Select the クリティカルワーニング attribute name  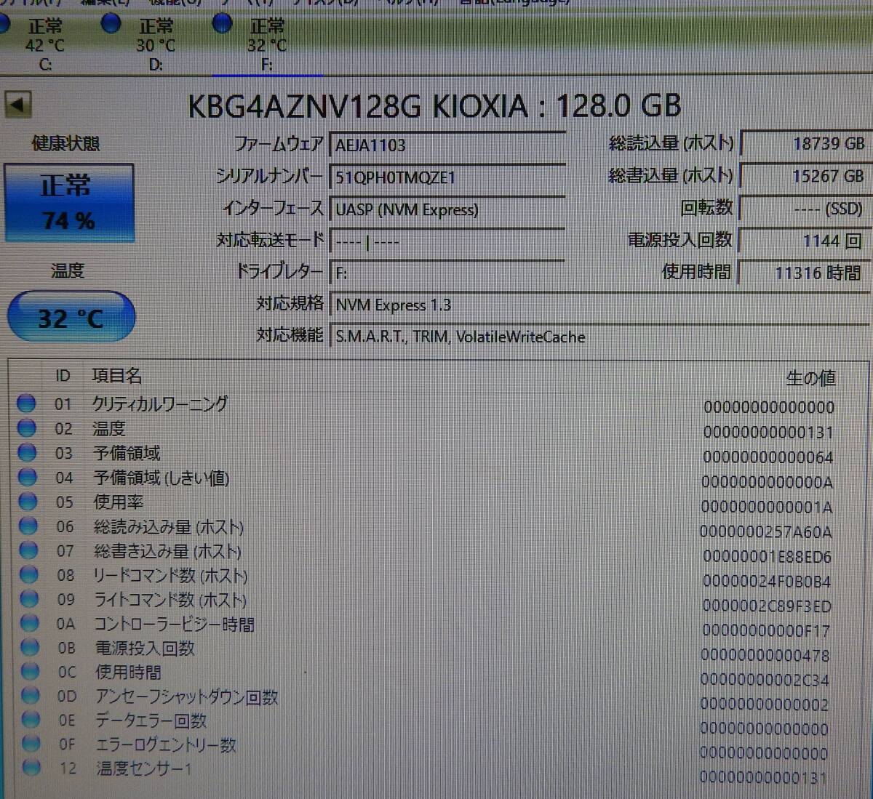click(160, 403)
